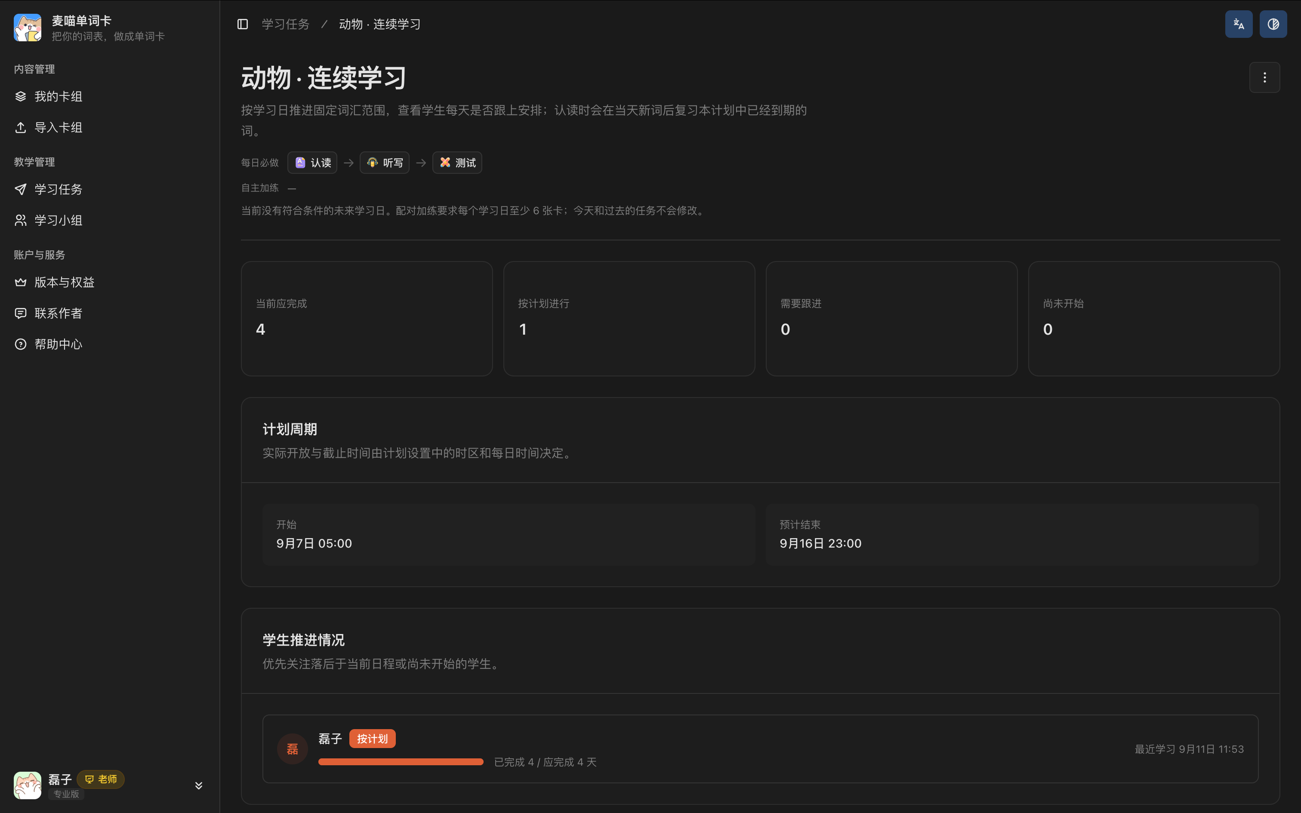Click the 测试 activity chip
This screenshot has height=813, width=1301.
point(457,163)
